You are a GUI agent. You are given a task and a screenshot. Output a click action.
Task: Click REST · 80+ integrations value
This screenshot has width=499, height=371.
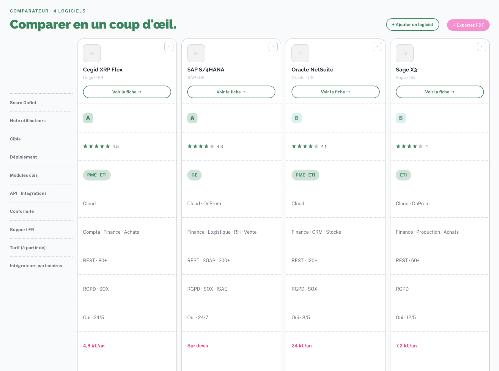(95, 261)
